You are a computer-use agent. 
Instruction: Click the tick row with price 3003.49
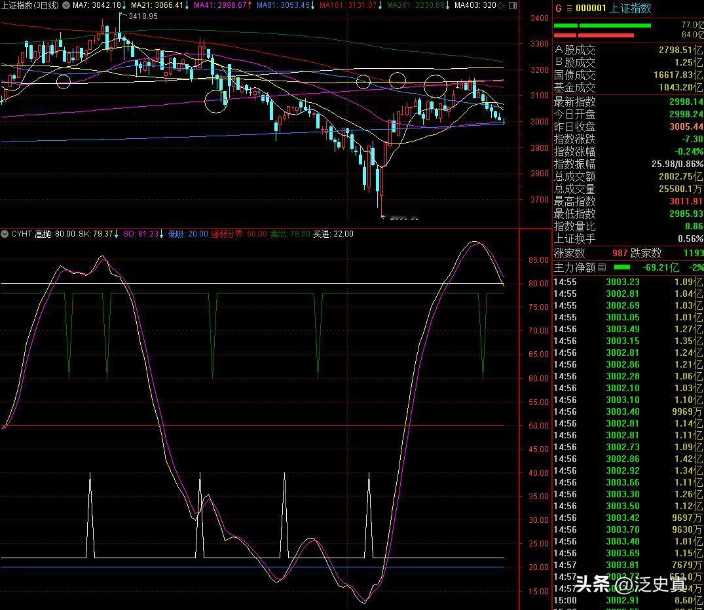pyautogui.click(x=628, y=330)
